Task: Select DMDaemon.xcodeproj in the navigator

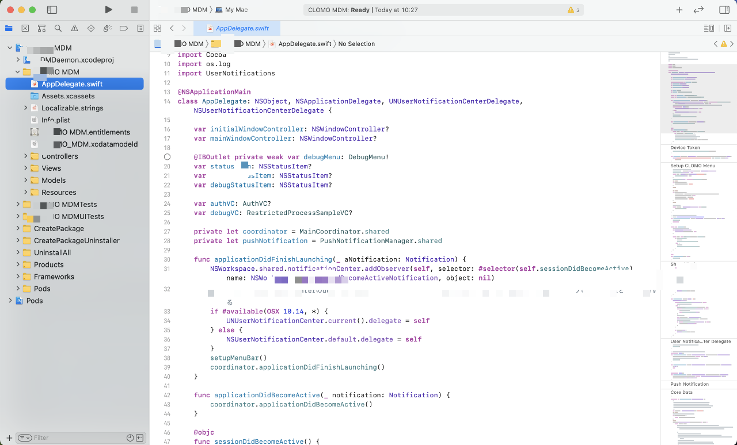Action: pos(69,60)
